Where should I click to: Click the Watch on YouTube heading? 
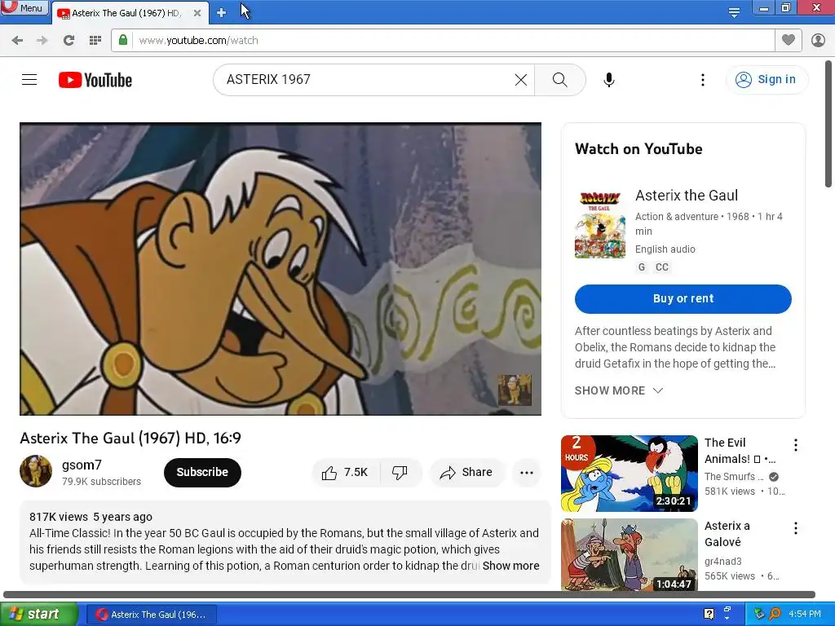point(638,149)
